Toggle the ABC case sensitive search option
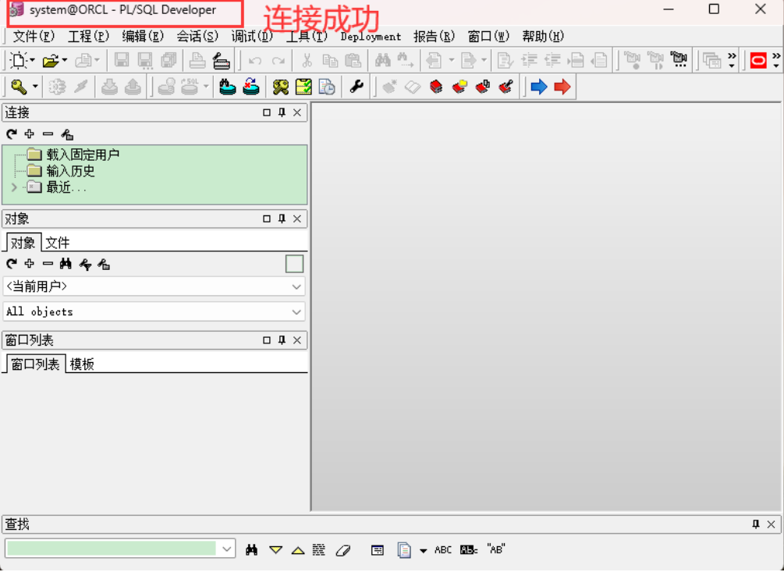The height and width of the screenshot is (572, 784). point(442,549)
